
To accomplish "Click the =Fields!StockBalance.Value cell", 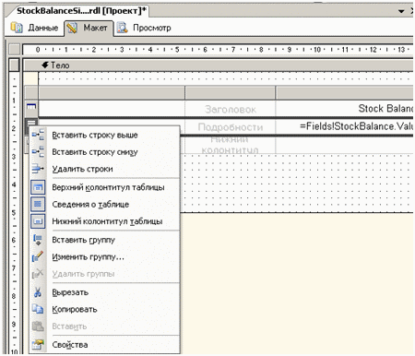I will point(344,126).
